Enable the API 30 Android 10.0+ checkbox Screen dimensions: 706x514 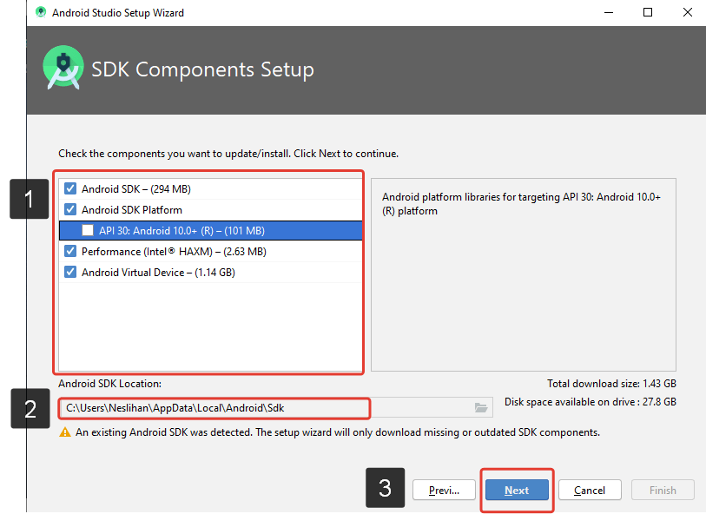(x=88, y=231)
